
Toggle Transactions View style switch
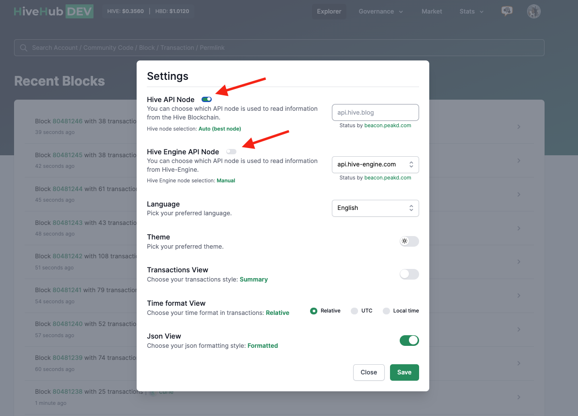409,274
